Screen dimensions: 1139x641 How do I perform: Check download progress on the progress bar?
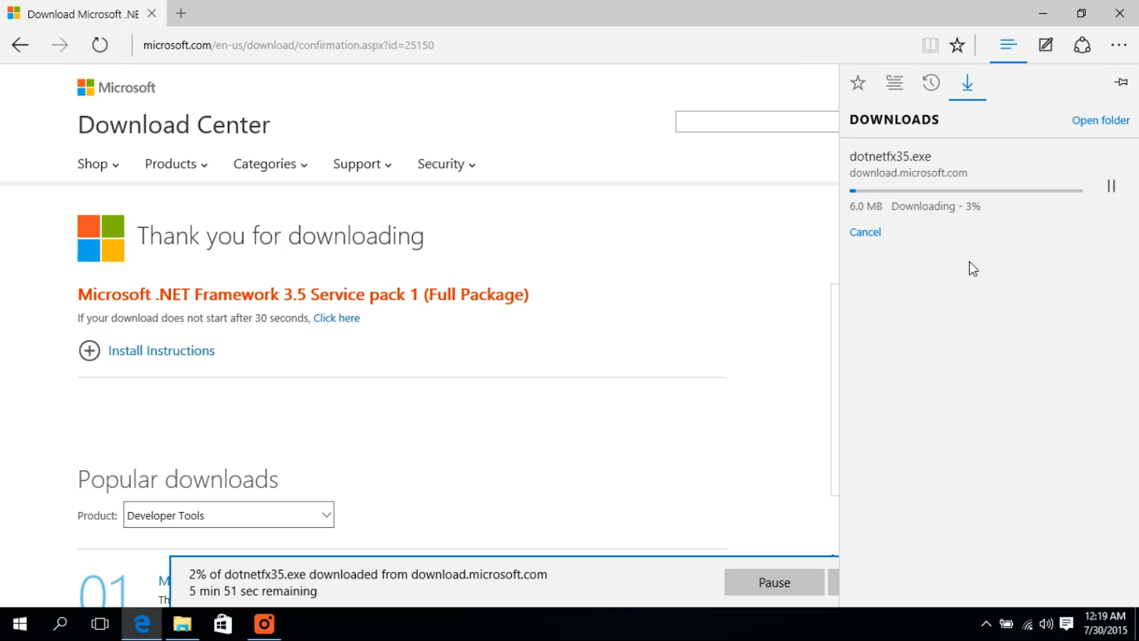965,190
